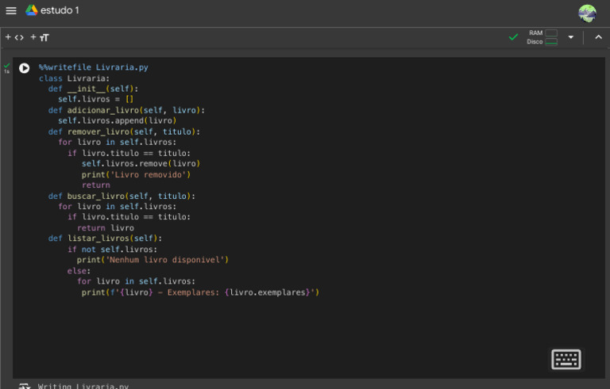Image resolution: width=610 pixels, height=389 pixels.
Task: Click on 'self.livros.append(livro)' line
Action: click(x=117, y=120)
